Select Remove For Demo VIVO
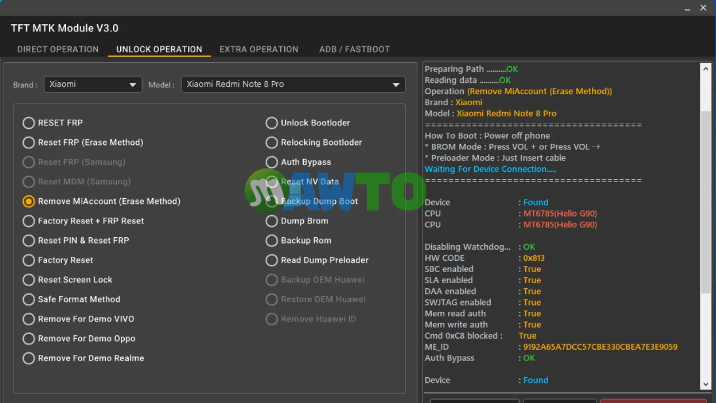716x403 pixels. [x=78, y=318]
